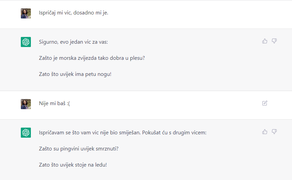
Task: Click user avatar next to "Nije mi baš"
Action: click(x=26, y=104)
